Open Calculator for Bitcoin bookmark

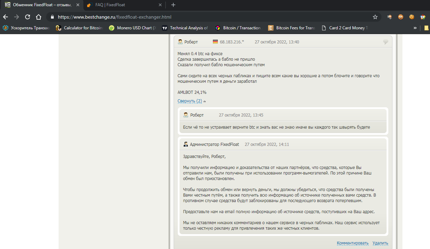click(x=80, y=28)
